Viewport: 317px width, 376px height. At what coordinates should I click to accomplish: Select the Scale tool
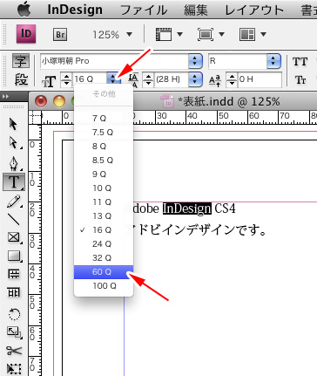(x=14, y=332)
